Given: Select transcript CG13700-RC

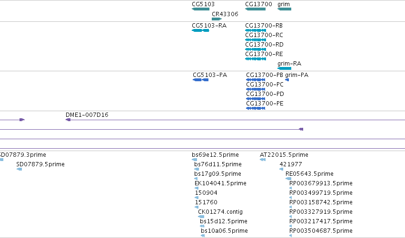Looking at the screenshot, I should pos(256,40).
